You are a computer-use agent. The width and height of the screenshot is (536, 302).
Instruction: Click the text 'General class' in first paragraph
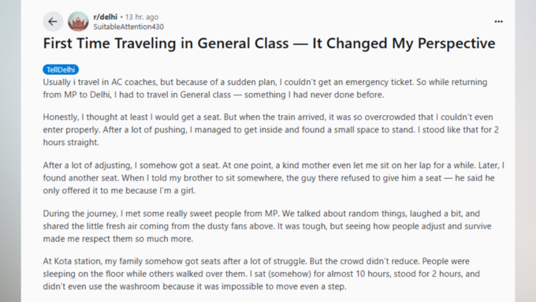click(x=206, y=95)
